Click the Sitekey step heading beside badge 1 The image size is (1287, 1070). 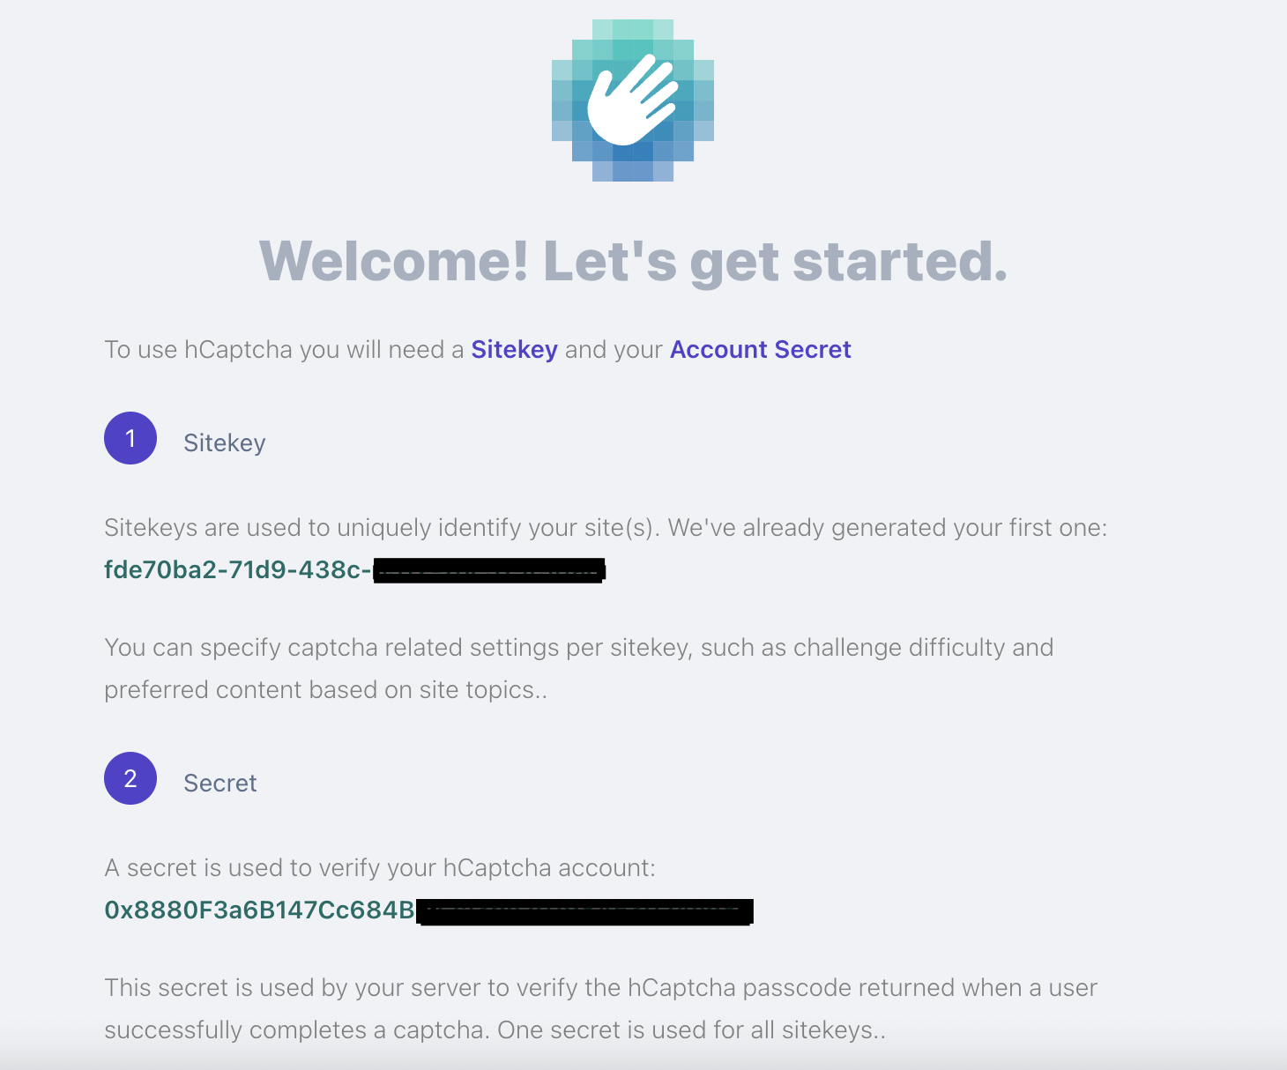tap(224, 442)
